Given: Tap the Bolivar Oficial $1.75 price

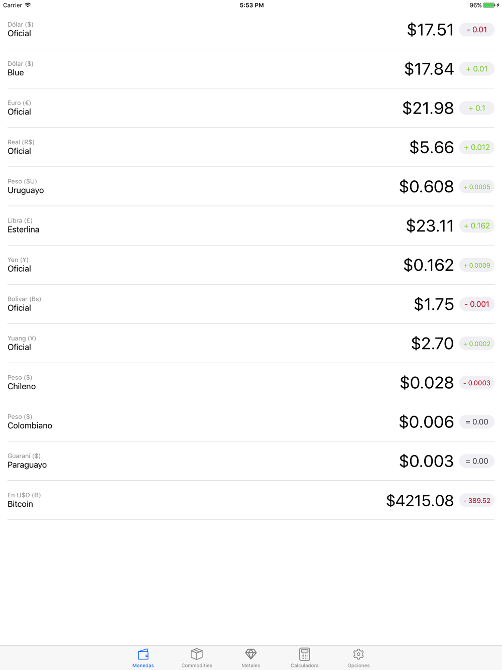Looking at the screenshot, I should point(434,304).
